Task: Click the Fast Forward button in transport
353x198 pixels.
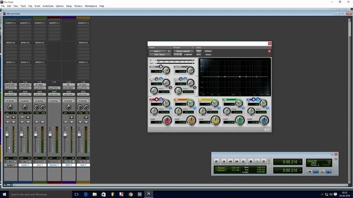Action: (x=237, y=161)
